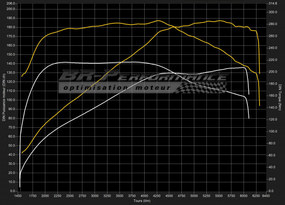285x205 pixels.
Task: Click the BR-Performance watermark logo
Action: (x=142, y=77)
